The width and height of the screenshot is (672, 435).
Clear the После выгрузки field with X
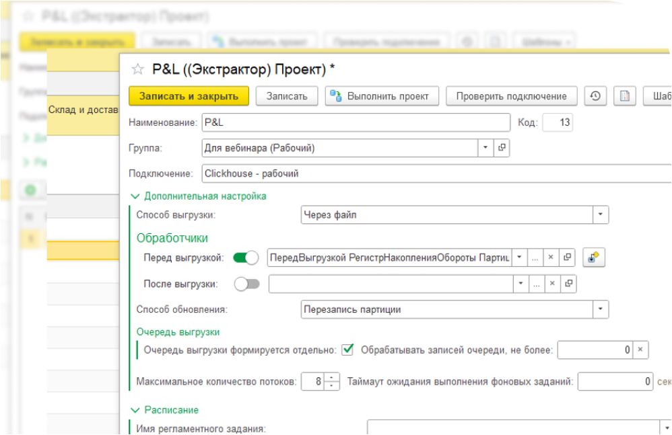(550, 284)
